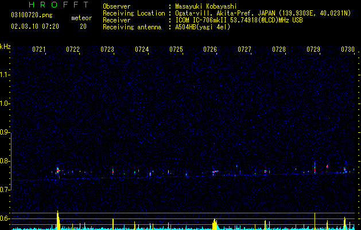
Task: Select the file name 03100720.png
Action: [32, 15]
